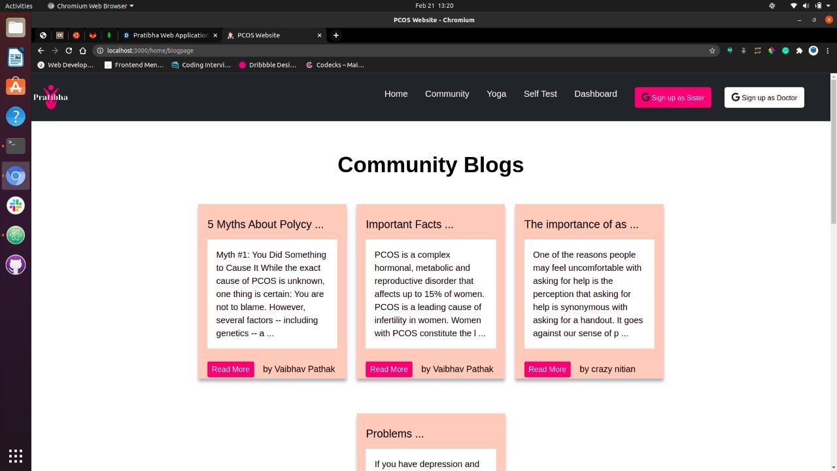Click the 'Problems ...' card title

point(395,434)
